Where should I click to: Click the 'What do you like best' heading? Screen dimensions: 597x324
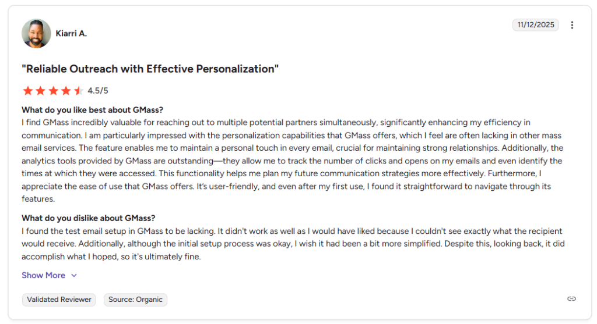point(93,110)
